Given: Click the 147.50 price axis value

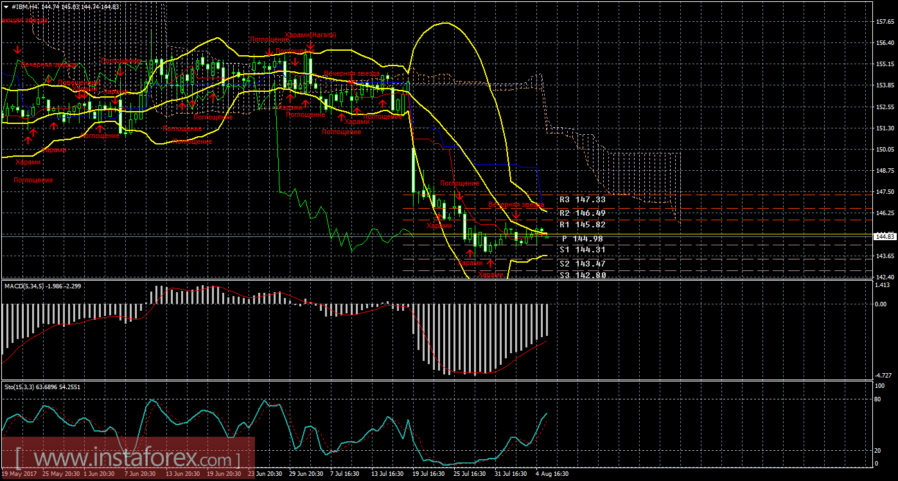Looking at the screenshot, I should [x=885, y=191].
